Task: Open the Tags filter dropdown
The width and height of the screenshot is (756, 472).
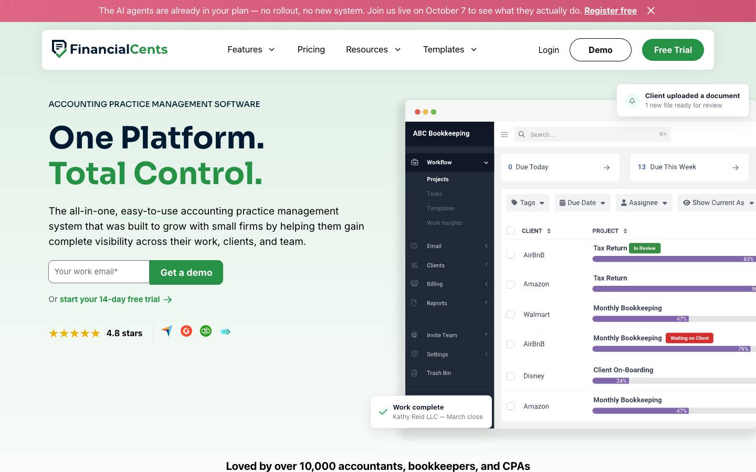Action: coord(528,203)
